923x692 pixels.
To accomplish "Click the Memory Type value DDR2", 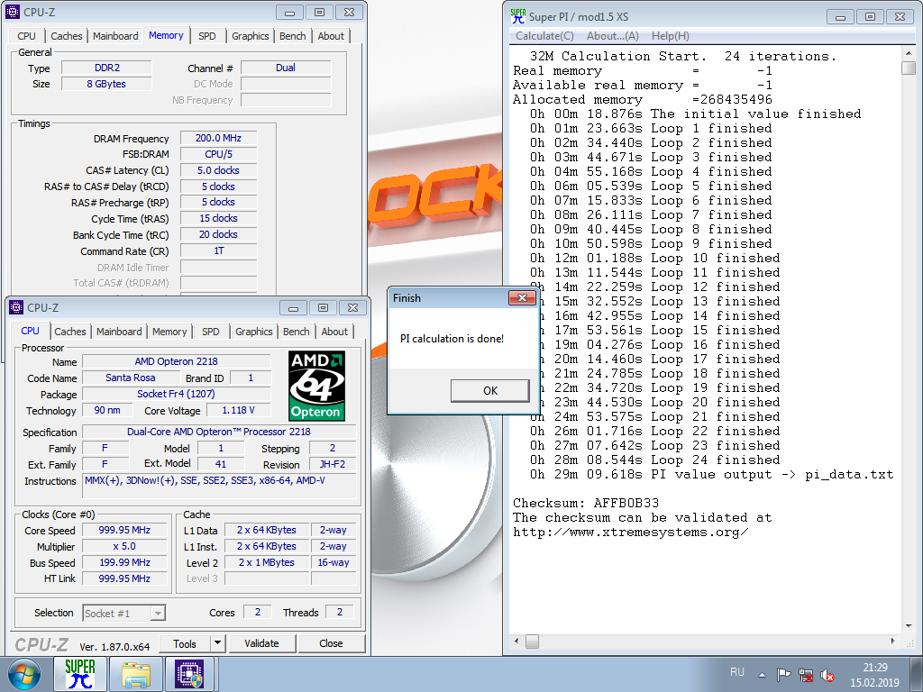I will click(106, 68).
